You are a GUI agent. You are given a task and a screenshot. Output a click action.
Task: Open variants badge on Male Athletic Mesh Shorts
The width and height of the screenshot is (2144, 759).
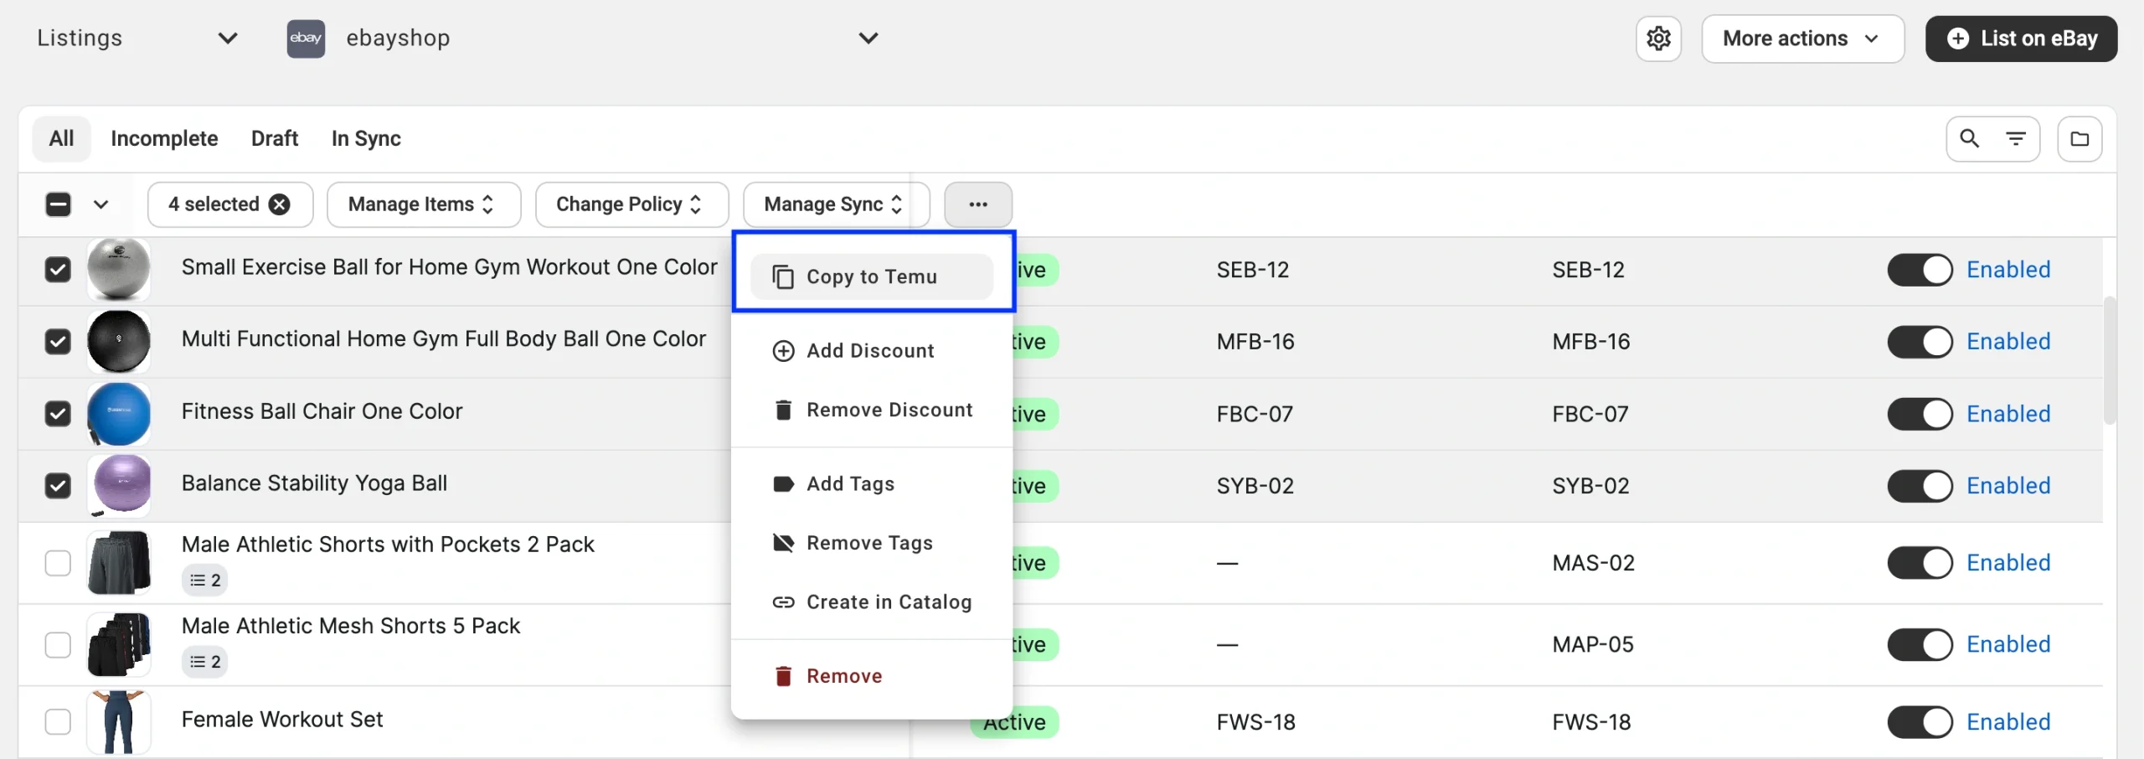tap(205, 662)
